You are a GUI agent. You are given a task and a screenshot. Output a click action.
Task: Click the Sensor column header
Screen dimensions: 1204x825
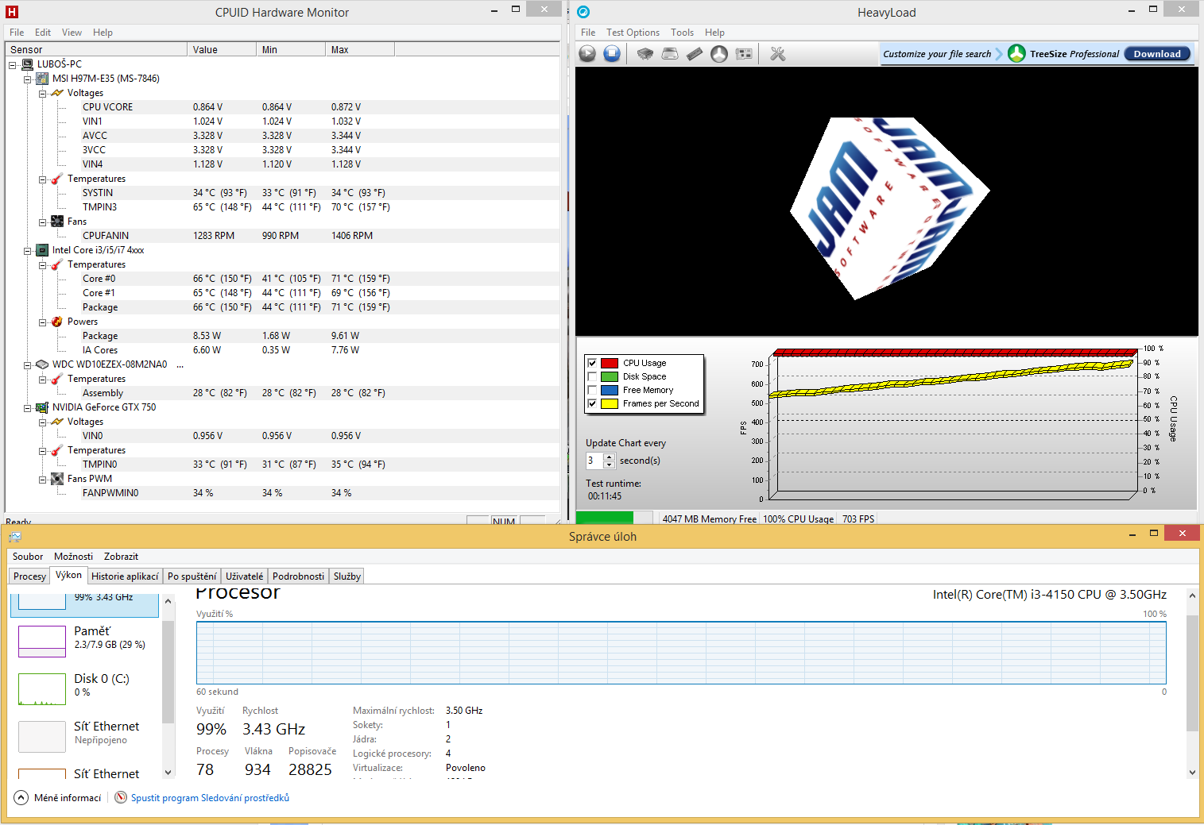pyautogui.click(x=96, y=49)
